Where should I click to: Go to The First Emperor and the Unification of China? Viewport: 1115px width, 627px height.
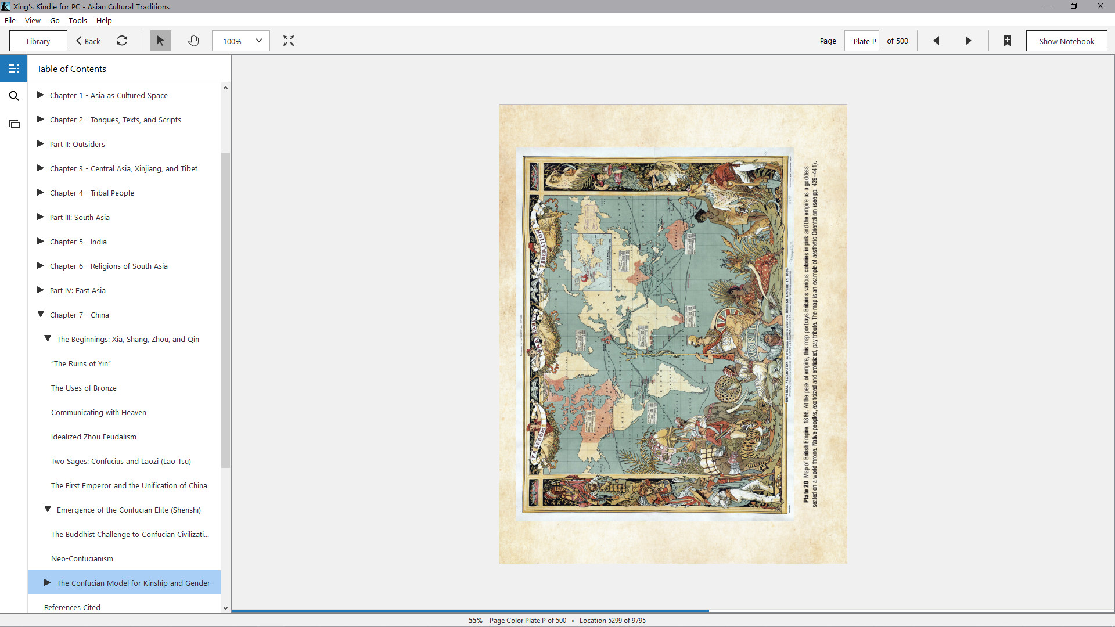[x=129, y=485]
